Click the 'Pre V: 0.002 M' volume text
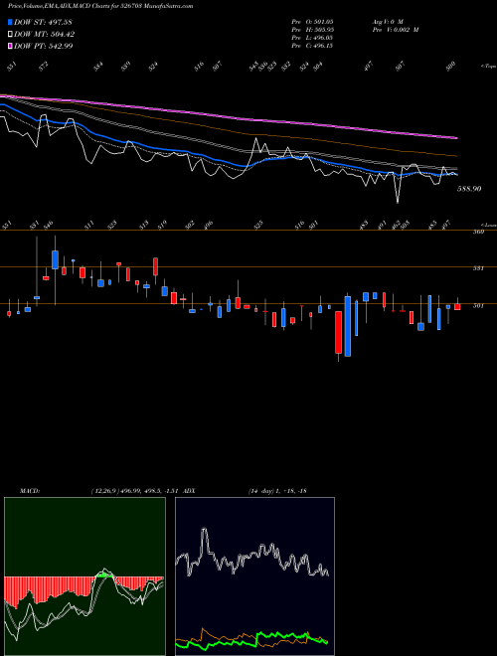 click(396, 30)
